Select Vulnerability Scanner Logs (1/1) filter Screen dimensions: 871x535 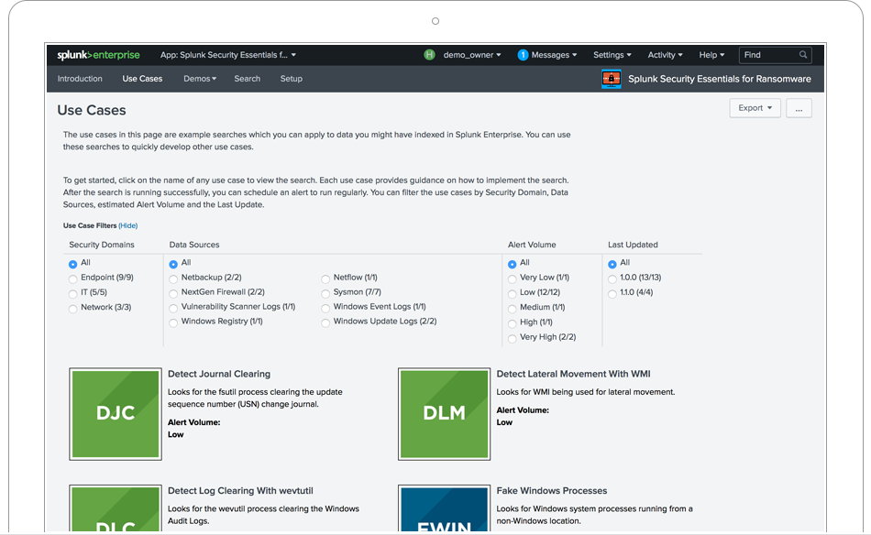(173, 308)
